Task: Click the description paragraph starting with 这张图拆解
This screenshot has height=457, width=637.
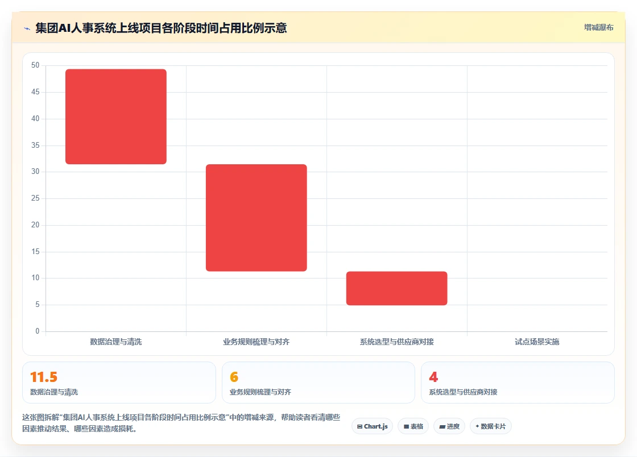Action: coord(181,423)
